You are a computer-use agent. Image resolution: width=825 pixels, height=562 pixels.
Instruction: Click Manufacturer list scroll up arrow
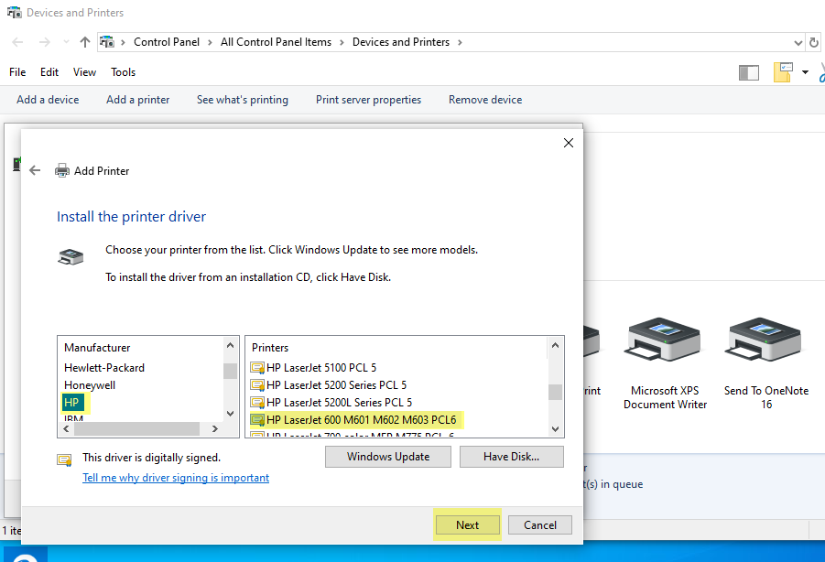(x=230, y=345)
